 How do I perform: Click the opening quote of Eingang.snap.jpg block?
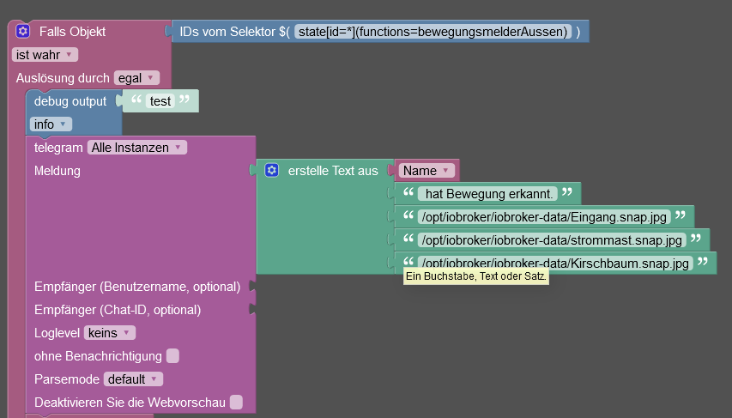click(408, 215)
